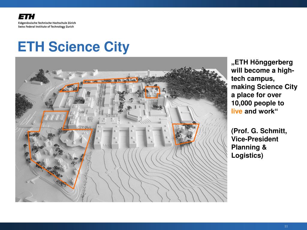Click 'Logistics)' text line

tap(247, 155)
